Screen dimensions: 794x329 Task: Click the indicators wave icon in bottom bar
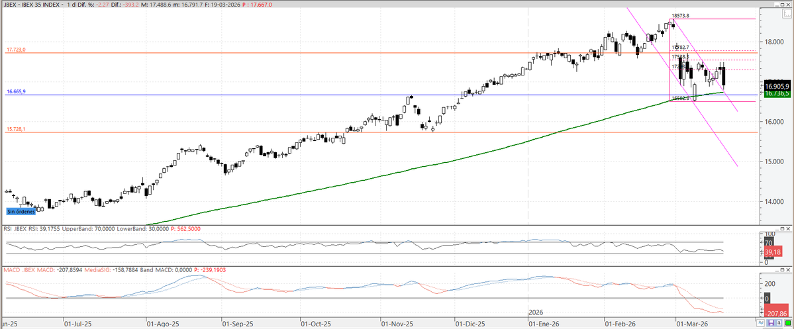tap(761, 322)
